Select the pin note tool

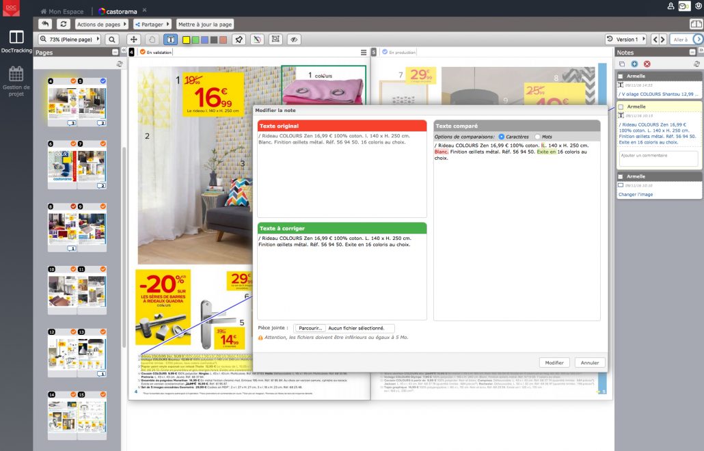tap(239, 40)
